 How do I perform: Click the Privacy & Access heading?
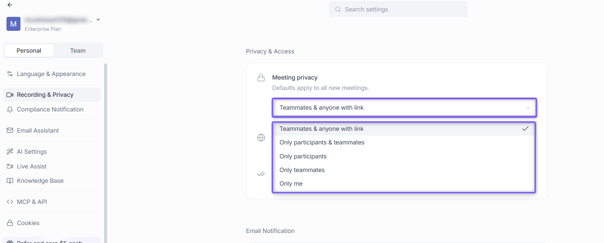[x=270, y=51]
